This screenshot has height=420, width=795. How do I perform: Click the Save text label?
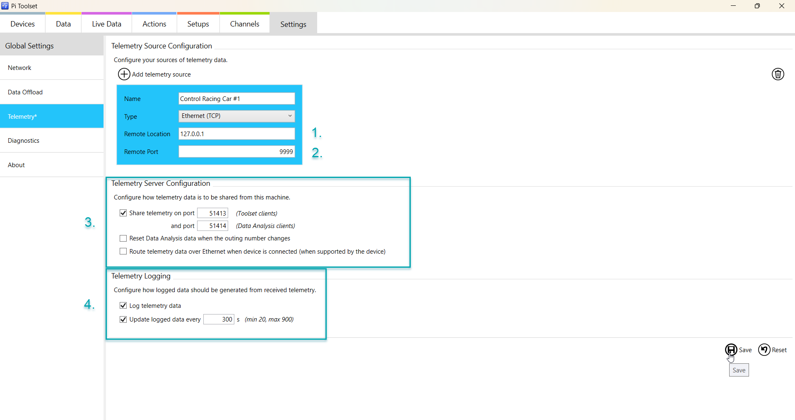745,350
